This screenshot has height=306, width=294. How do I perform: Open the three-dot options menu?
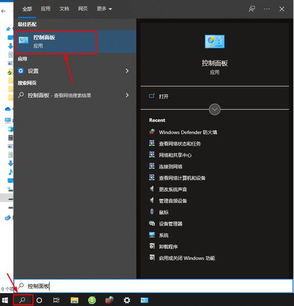pos(267,9)
